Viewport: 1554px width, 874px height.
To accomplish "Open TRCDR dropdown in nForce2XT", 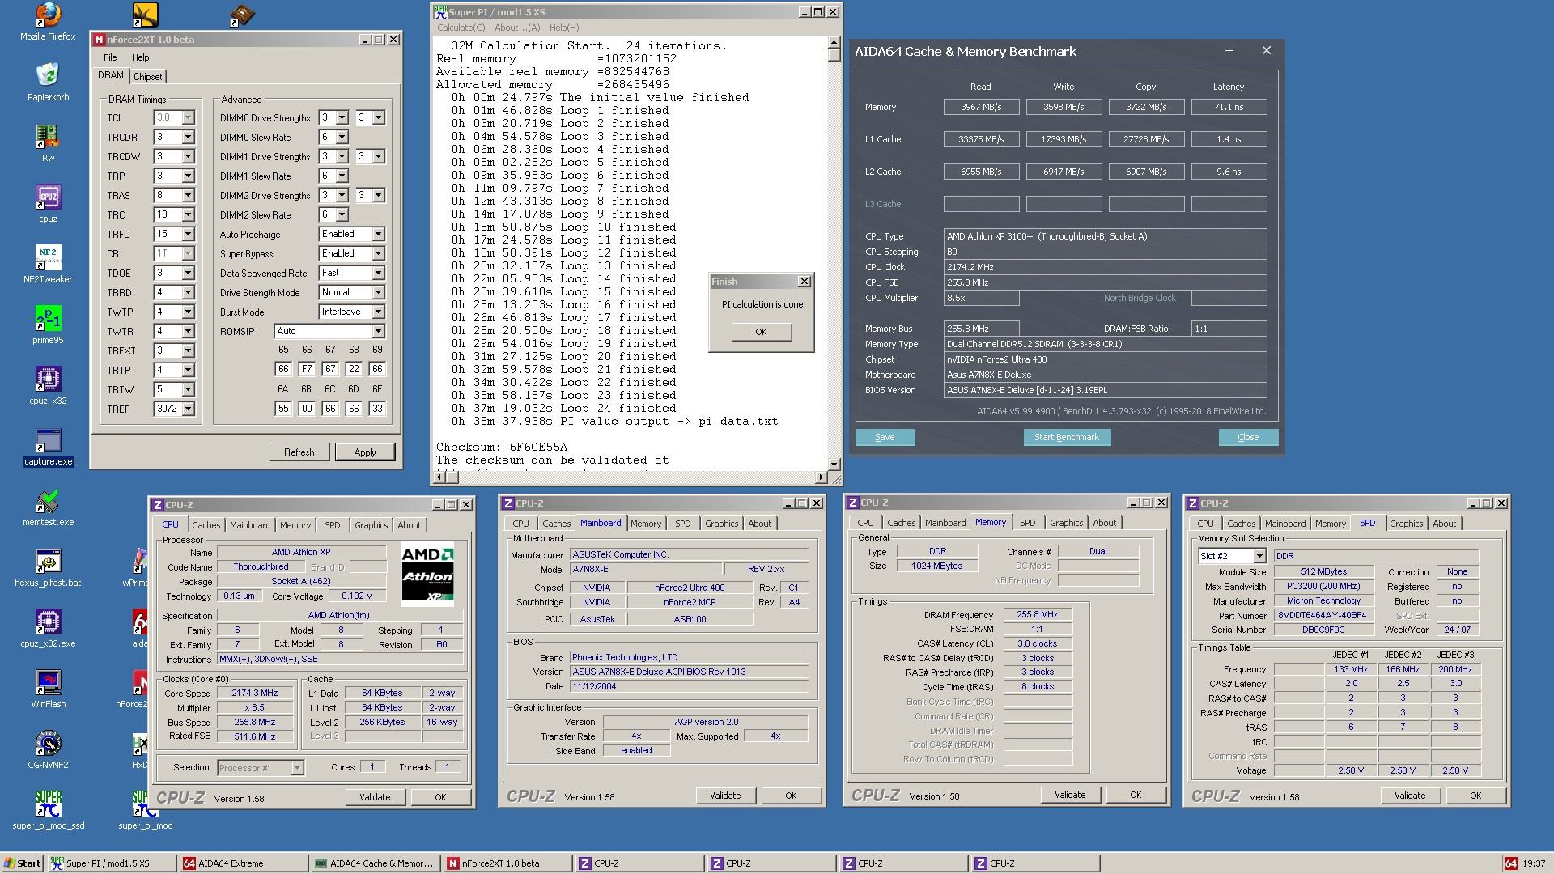I will pos(188,138).
